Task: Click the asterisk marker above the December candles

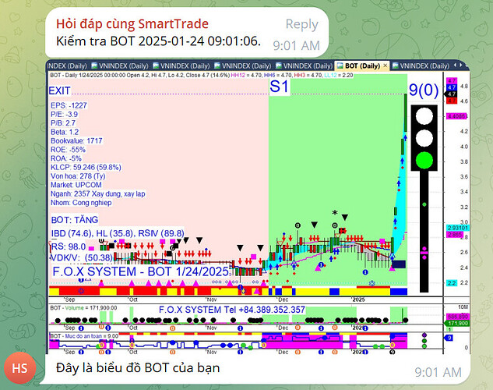Action: (335, 213)
